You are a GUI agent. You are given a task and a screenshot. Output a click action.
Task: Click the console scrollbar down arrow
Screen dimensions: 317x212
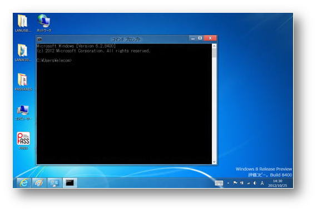214,162
